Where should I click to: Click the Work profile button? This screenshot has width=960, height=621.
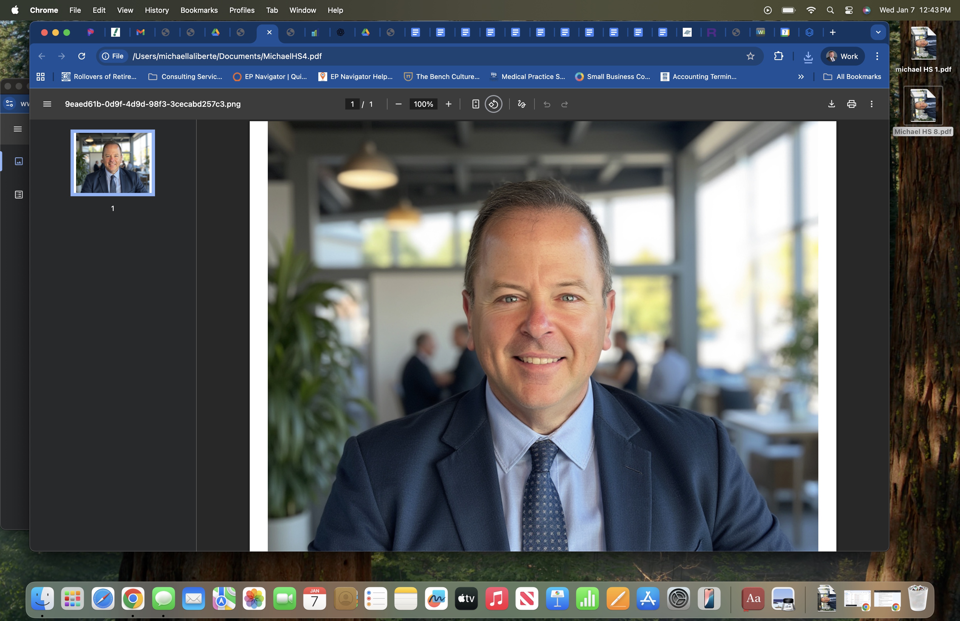click(x=842, y=56)
